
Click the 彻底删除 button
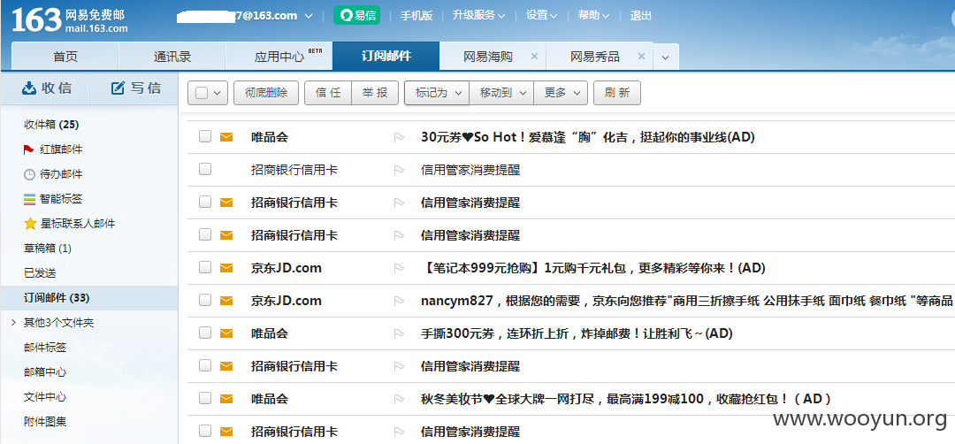tap(267, 93)
